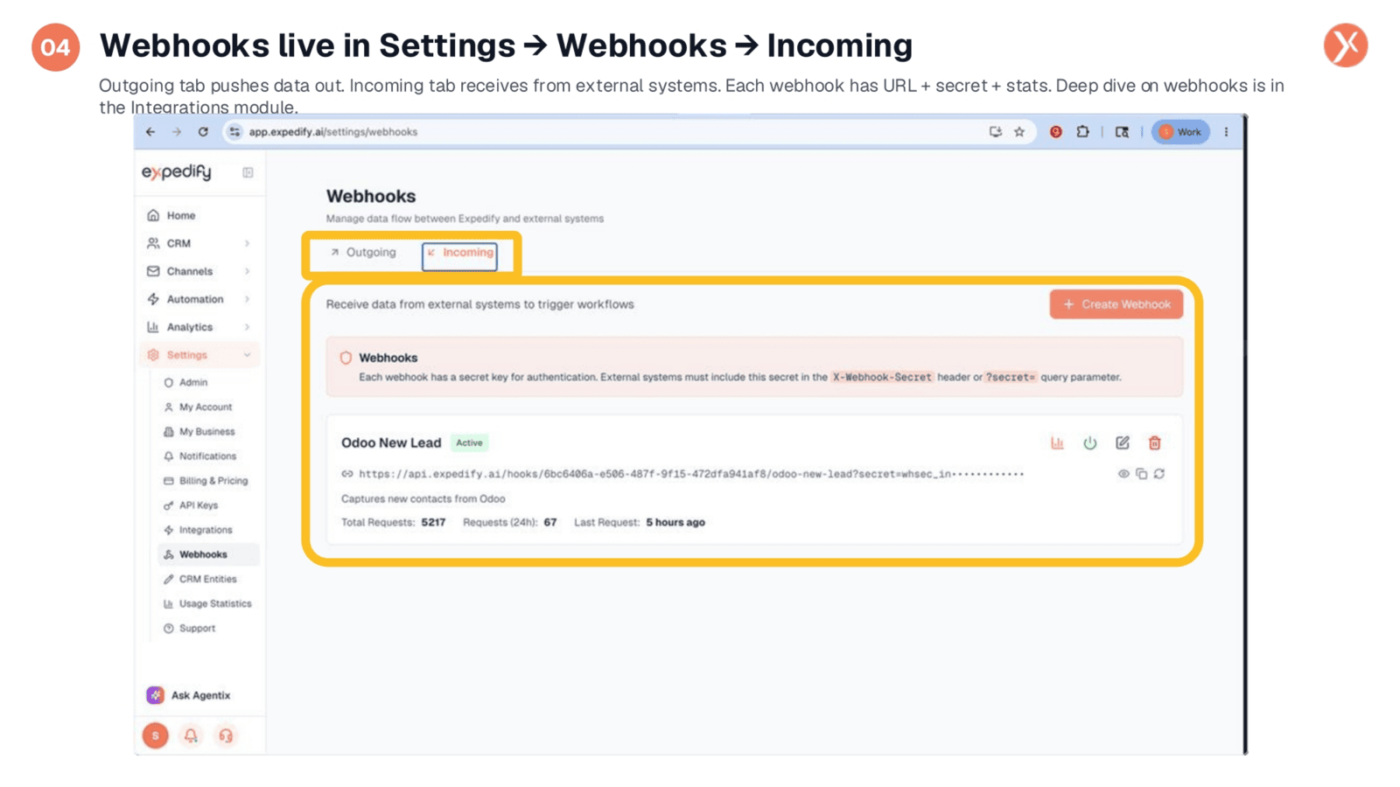Screen dimensions: 1400x787
Task: Expand the CRM menu chevron
Action: click(247, 243)
